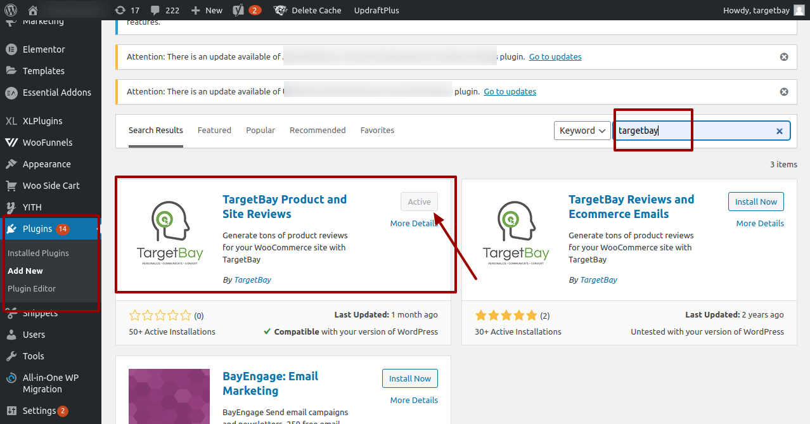Click first Go to updates link
810x424 pixels.
tap(555, 57)
